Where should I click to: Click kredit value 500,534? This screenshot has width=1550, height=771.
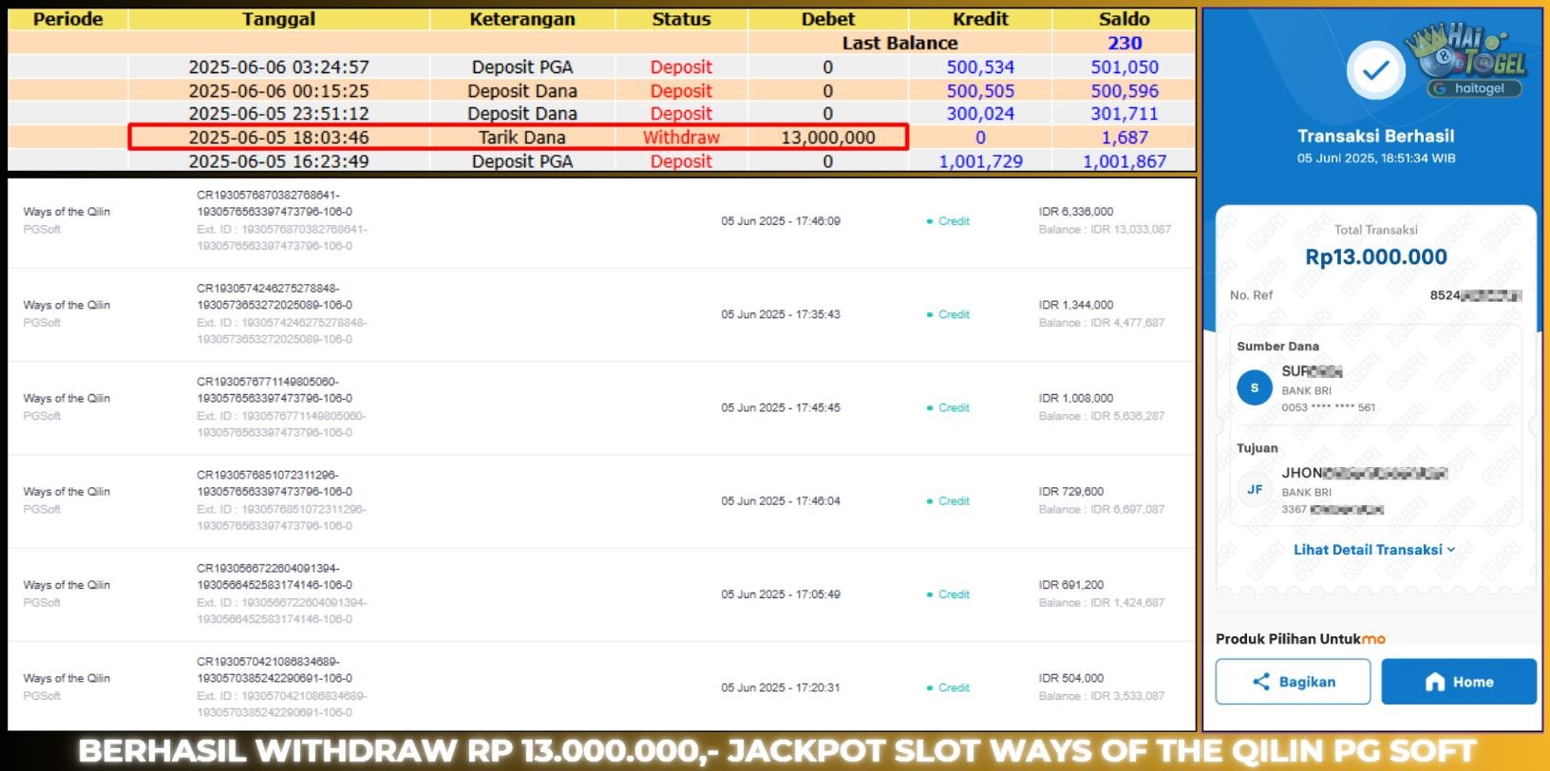click(x=980, y=67)
